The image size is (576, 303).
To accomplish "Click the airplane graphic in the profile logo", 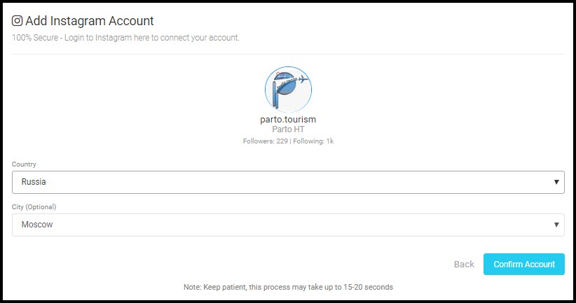I will point(296,80).
